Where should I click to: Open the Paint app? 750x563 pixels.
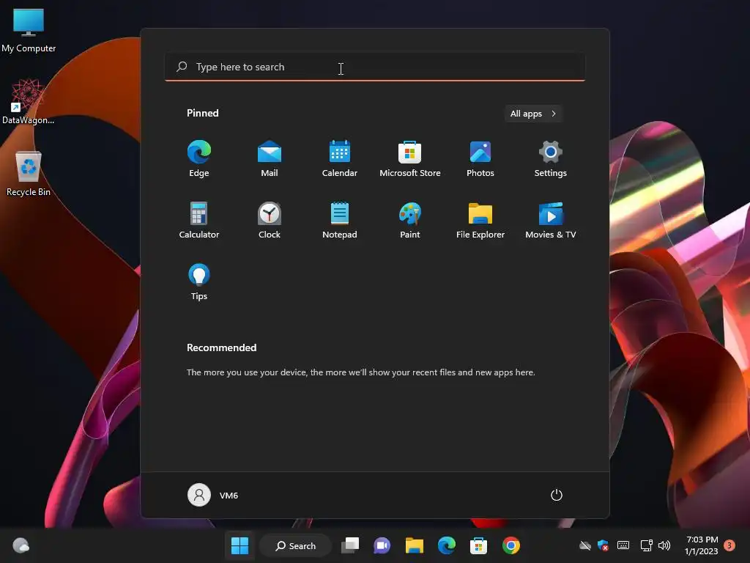click(x=410, y=220)
